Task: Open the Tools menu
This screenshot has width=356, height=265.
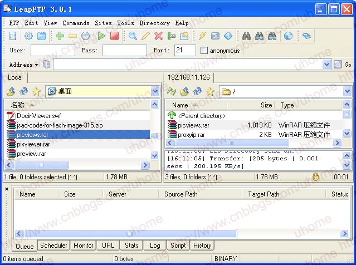Action: (x=125, y=23)
